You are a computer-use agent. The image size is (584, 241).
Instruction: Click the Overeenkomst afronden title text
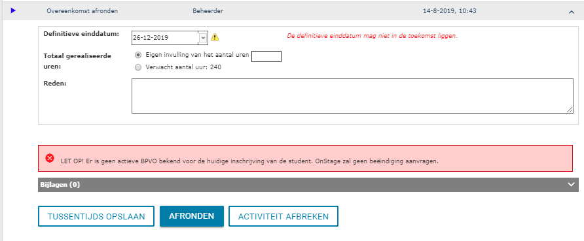click(82, 11)
